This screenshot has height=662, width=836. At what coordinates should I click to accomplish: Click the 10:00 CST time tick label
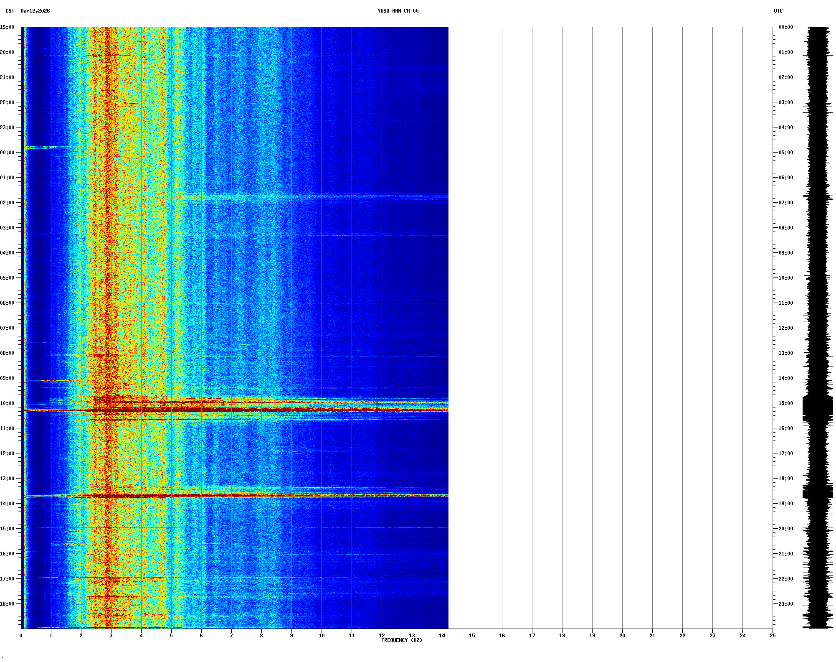click(x=7, y=403)
